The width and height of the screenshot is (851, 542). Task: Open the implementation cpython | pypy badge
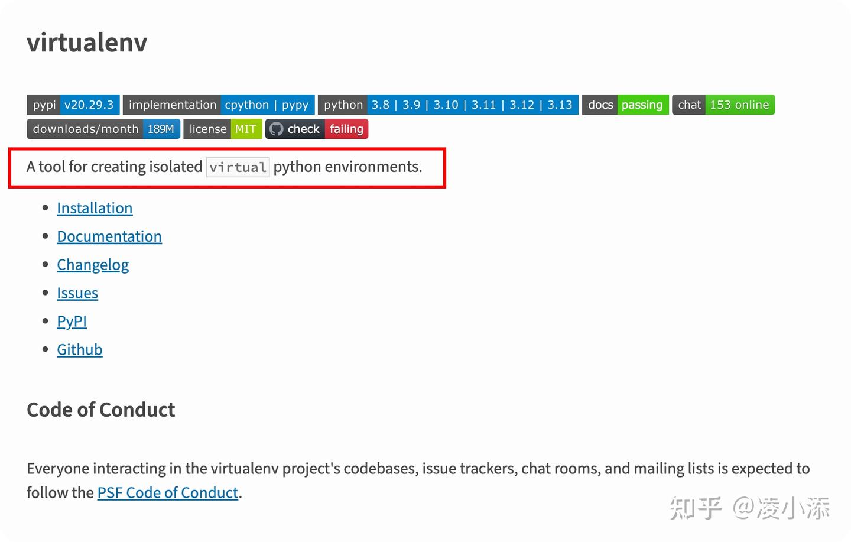219,105
